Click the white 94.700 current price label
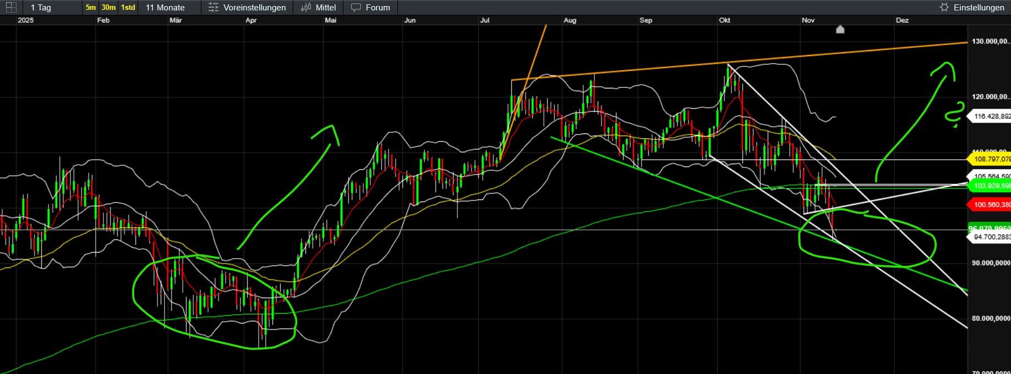 (x=991, y=237)
